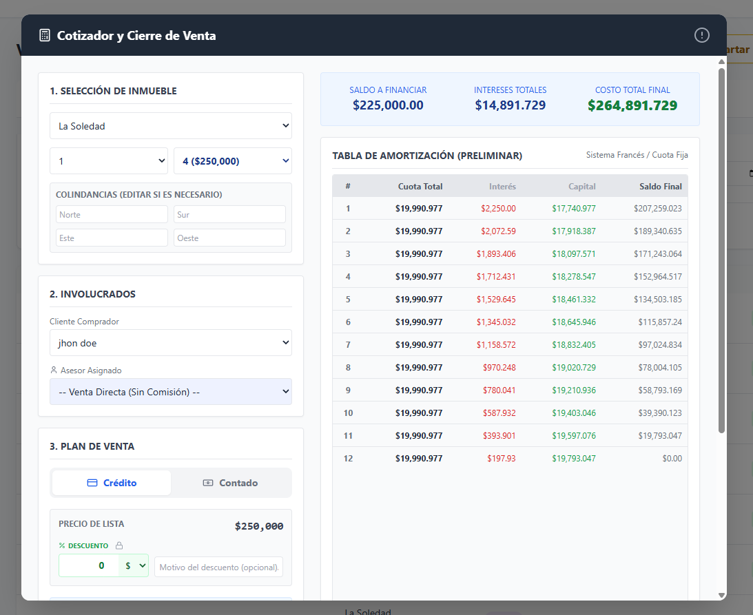Change the discount type $ selector
Viewport: 753px width, 615px height.
134,565
